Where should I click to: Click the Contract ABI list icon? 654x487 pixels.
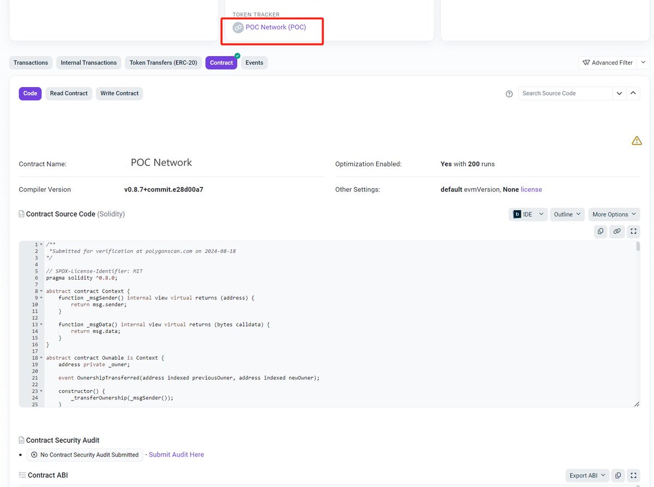22,475
